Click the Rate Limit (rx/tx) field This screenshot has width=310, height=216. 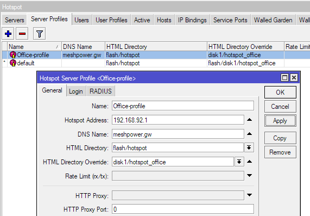coord(178,176)
